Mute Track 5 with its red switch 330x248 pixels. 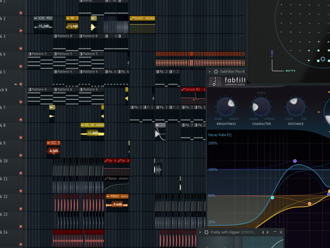20,84
